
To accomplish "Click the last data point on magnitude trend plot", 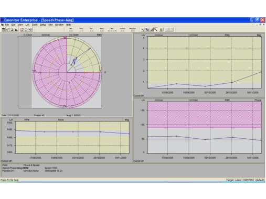I will pyautogui.click(x=261, y=72).
